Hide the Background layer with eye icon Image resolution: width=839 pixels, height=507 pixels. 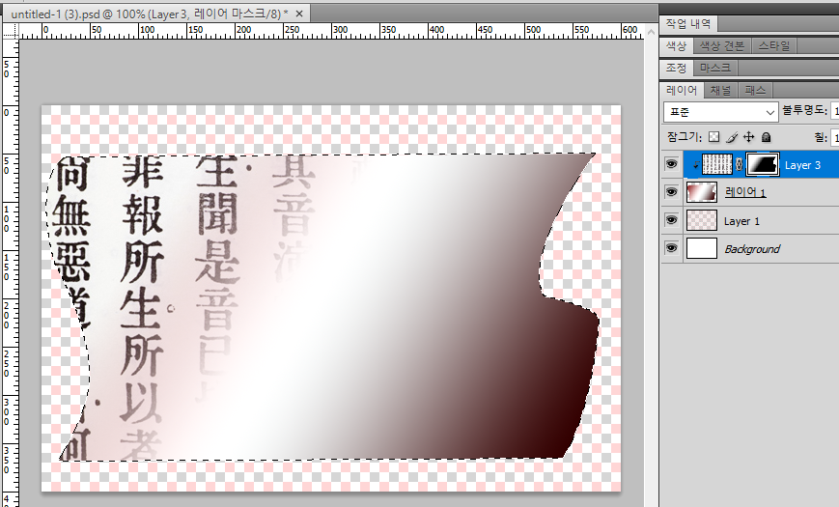click(671, 249)
